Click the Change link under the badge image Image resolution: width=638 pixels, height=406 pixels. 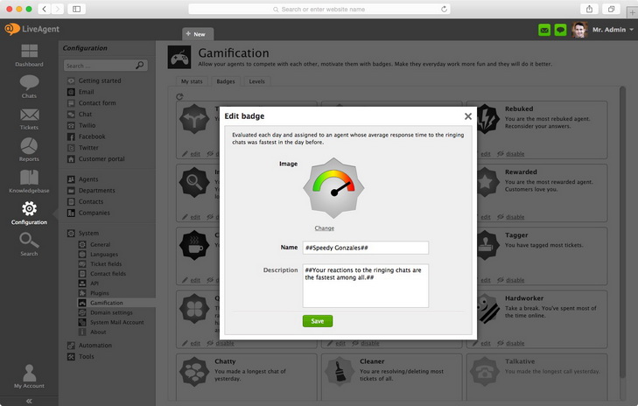tap(324, 228)
